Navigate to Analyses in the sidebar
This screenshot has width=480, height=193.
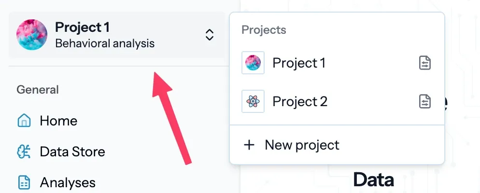click(68, 183)
